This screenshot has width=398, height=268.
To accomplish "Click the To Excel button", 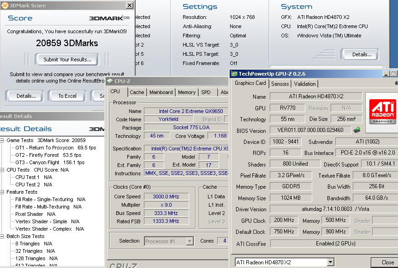I will 67,96.
